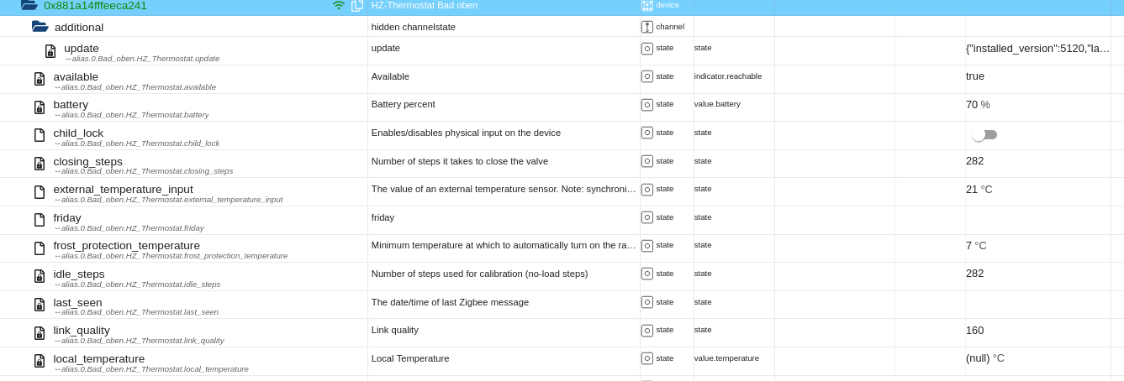Viewport: 1124px width, 381px height.
Task: Click the device type icon in top row
Action: (647, 5)
